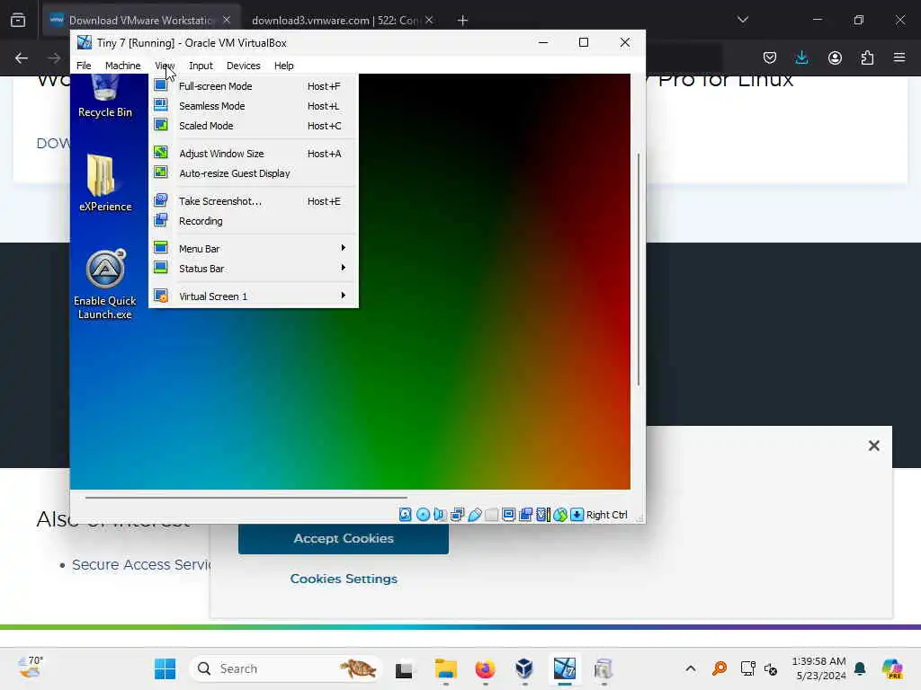Image resolution: width=921 pixels, height=690 pixels.
Task: Click VM window vertical scrollbar
Action: tap(639, 269)
